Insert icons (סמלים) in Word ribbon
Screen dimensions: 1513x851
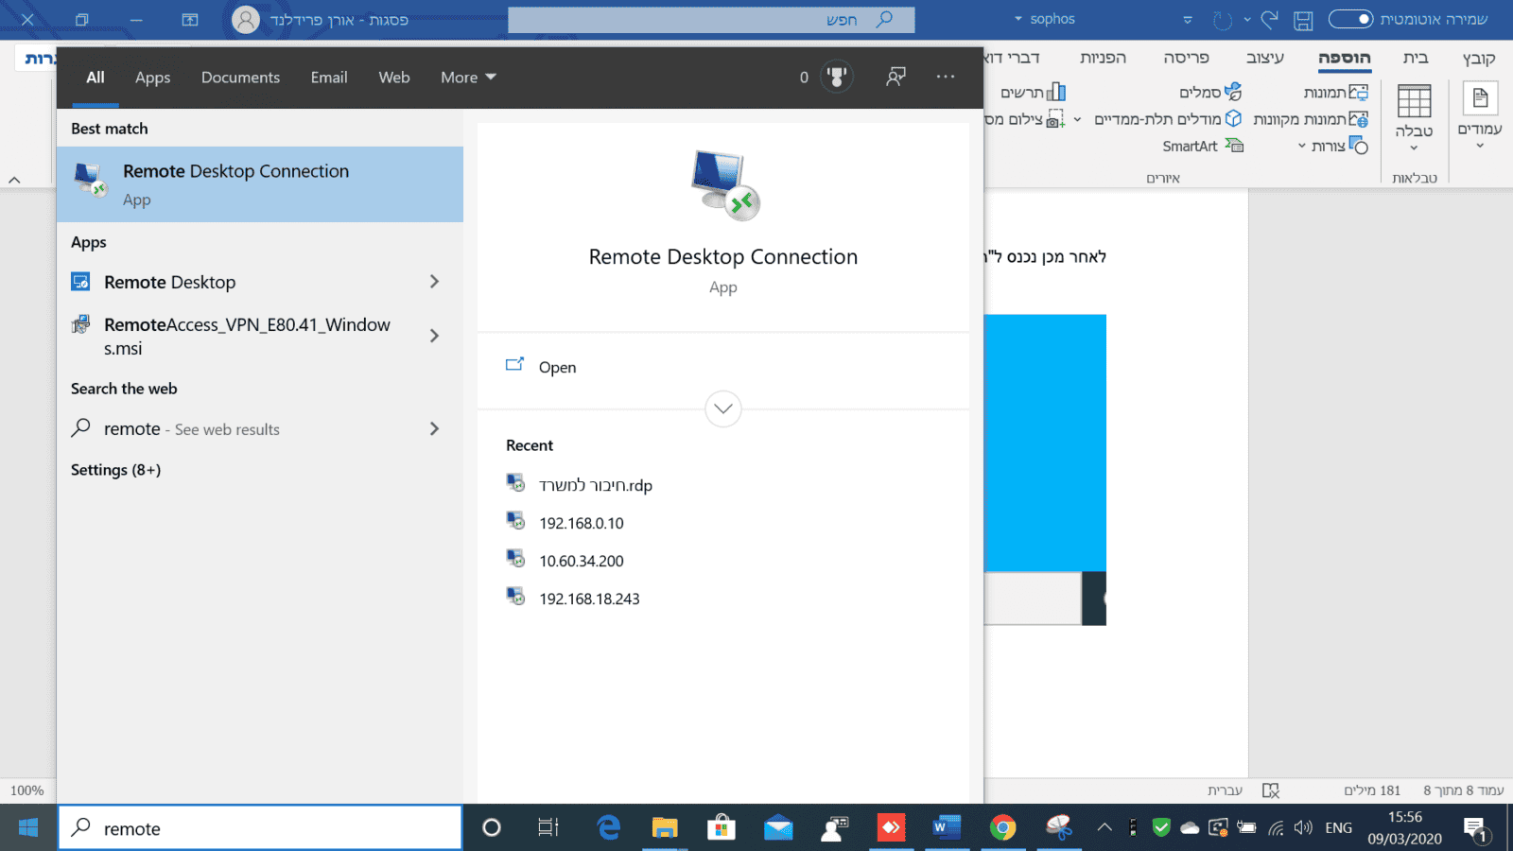[1210, 92]
